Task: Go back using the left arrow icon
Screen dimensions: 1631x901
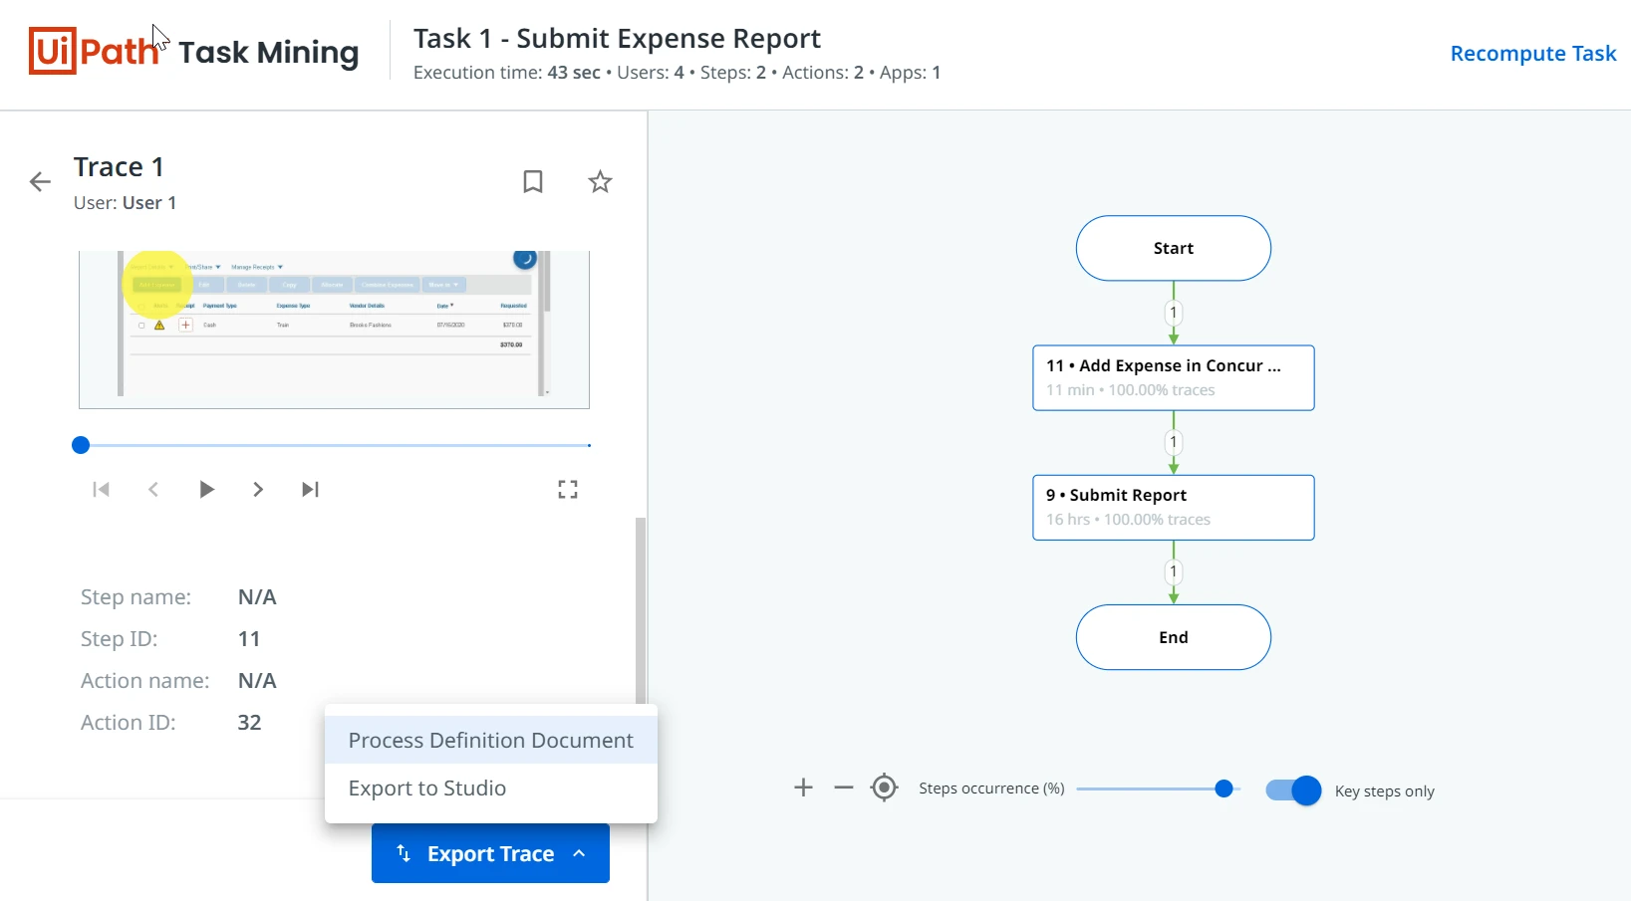Action: [x=40, y=182]
